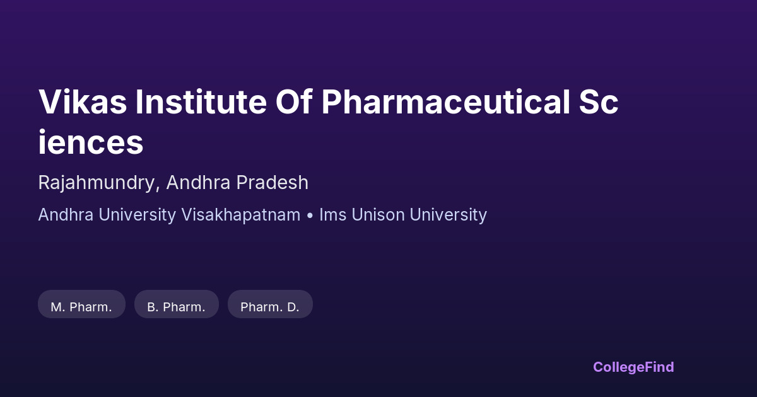
Task: Open the CollegeFind brand link
Action: point(633,367)
